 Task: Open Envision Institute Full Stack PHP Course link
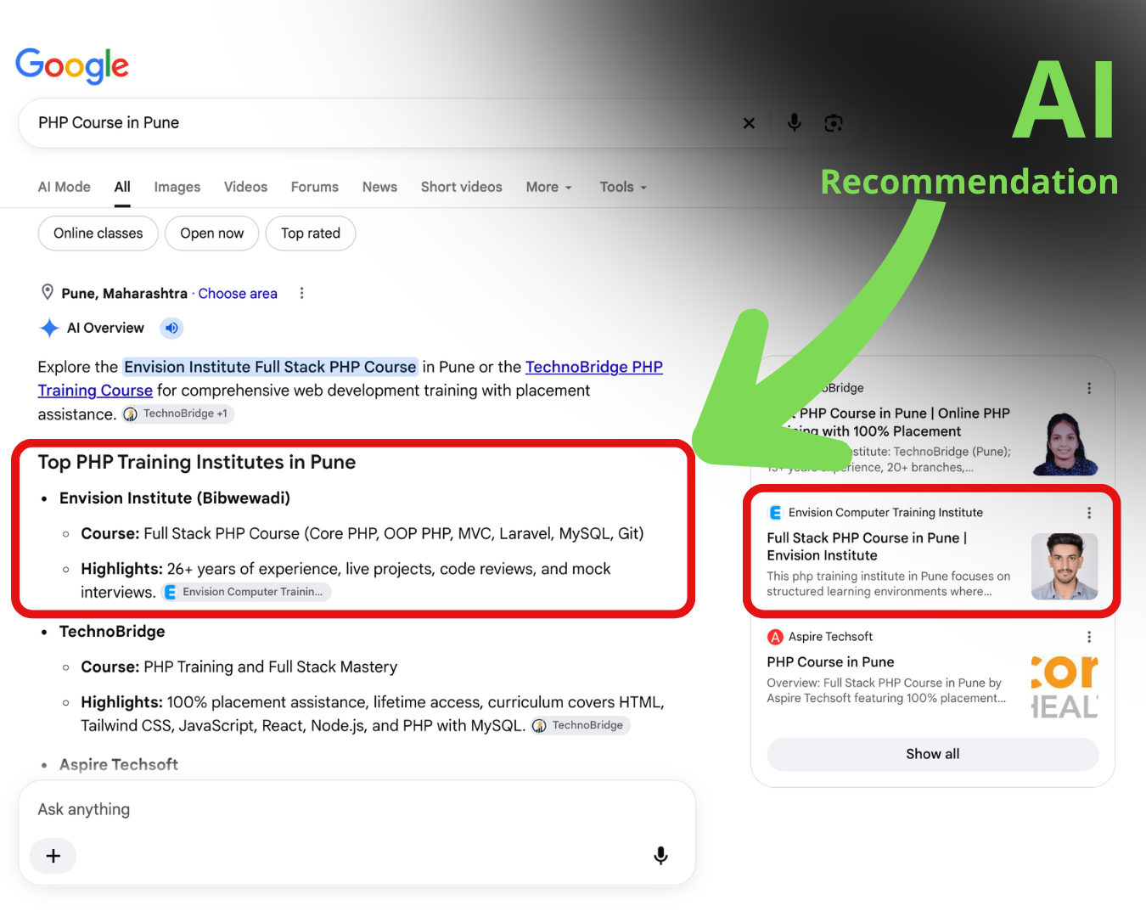tap(270, 367)
